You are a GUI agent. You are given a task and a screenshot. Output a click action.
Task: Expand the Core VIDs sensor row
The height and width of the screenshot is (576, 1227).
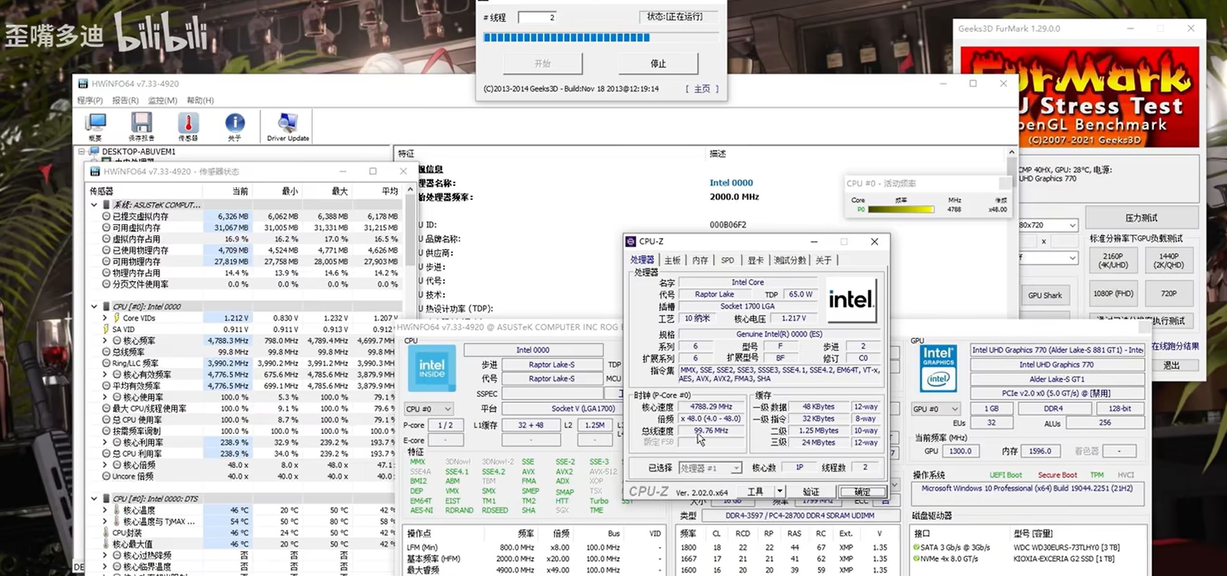coord(105,318)
